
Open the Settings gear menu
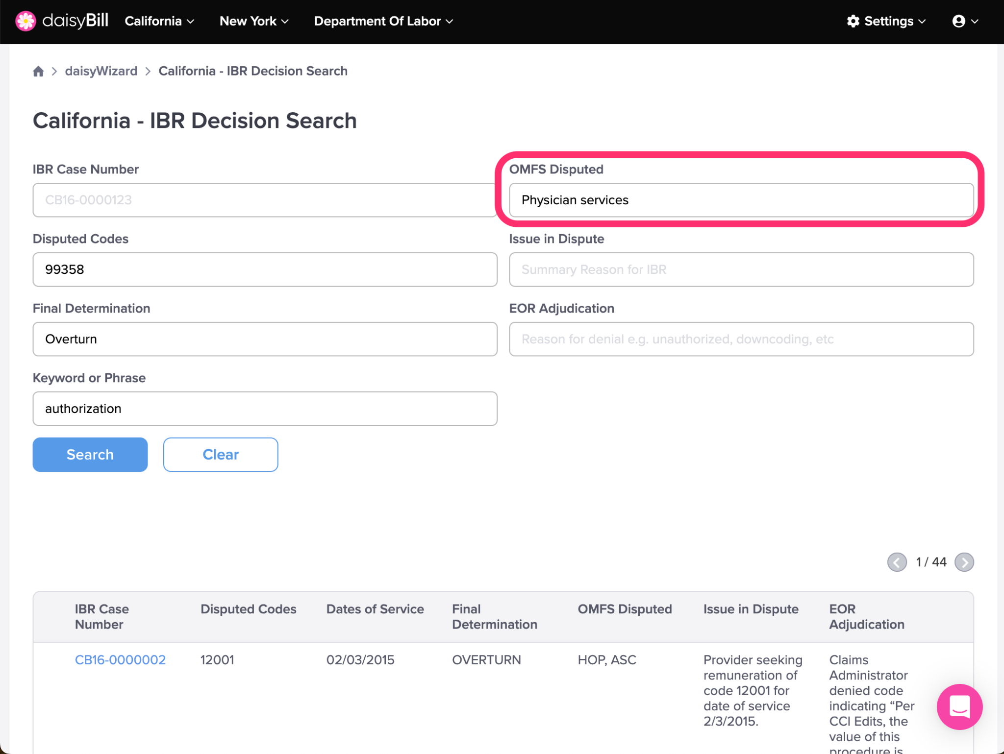pos(886,21)
